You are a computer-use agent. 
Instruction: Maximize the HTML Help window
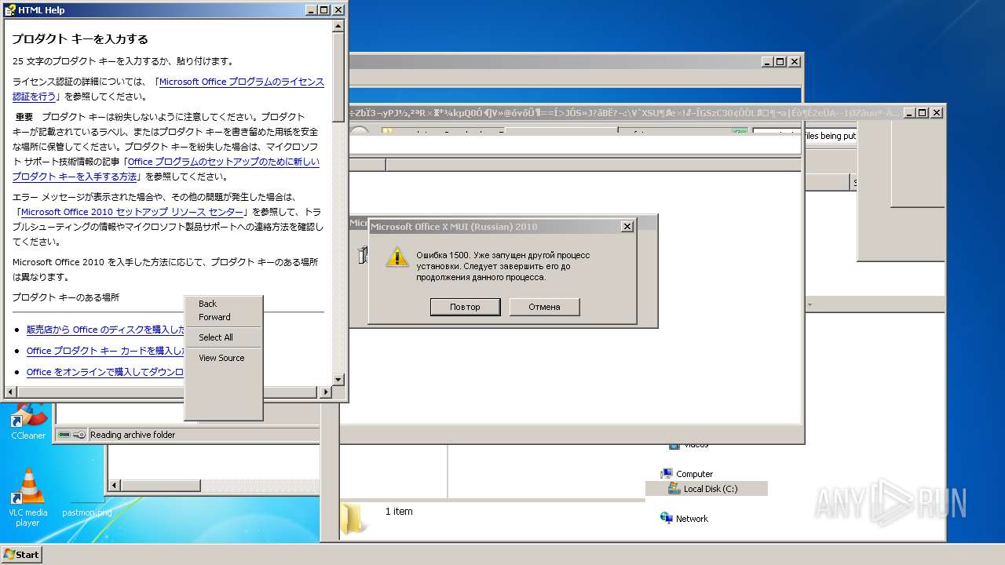pos(323,10)
